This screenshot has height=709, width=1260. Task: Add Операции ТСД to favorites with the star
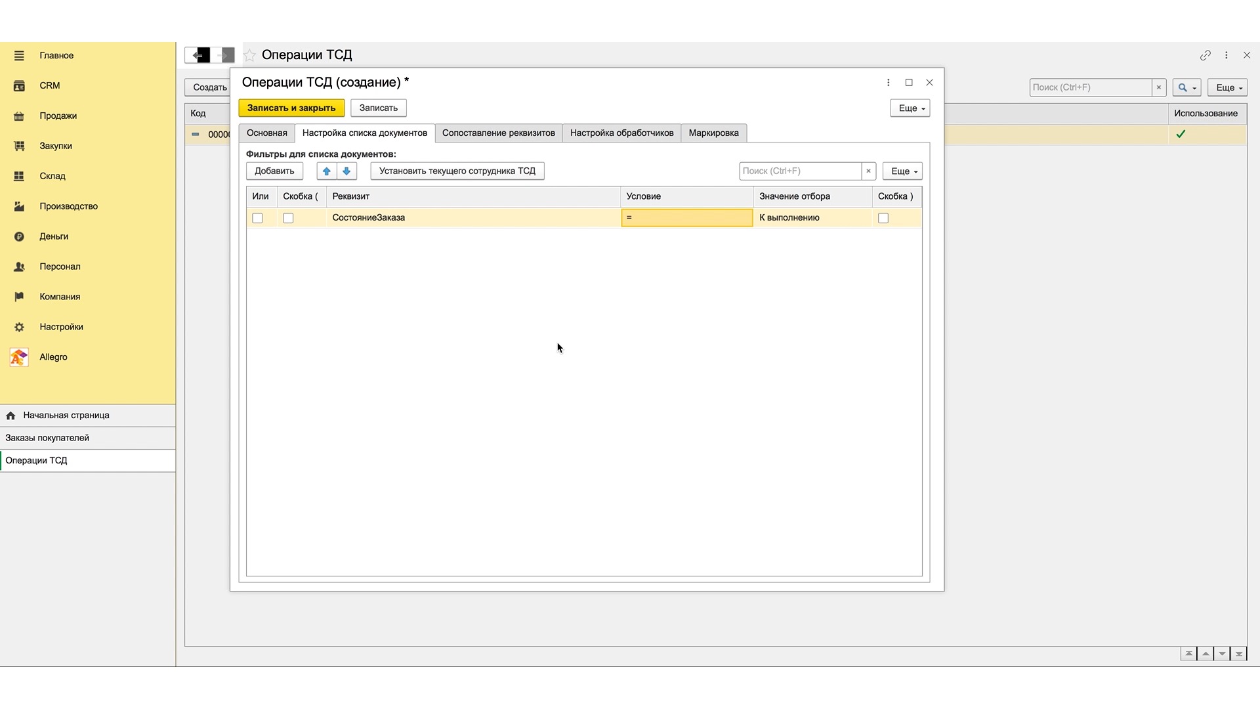pos(249,56)
